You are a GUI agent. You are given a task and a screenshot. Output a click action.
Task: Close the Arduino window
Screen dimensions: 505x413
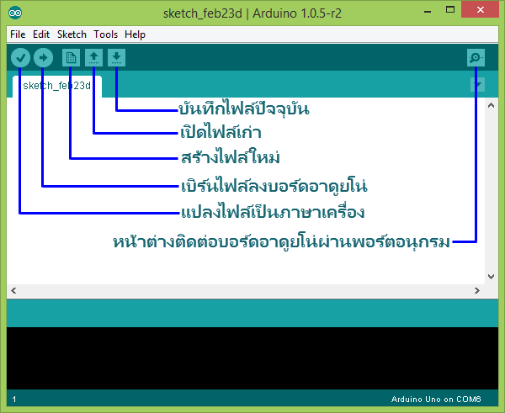pyautogui.click(x=481, y=9)
